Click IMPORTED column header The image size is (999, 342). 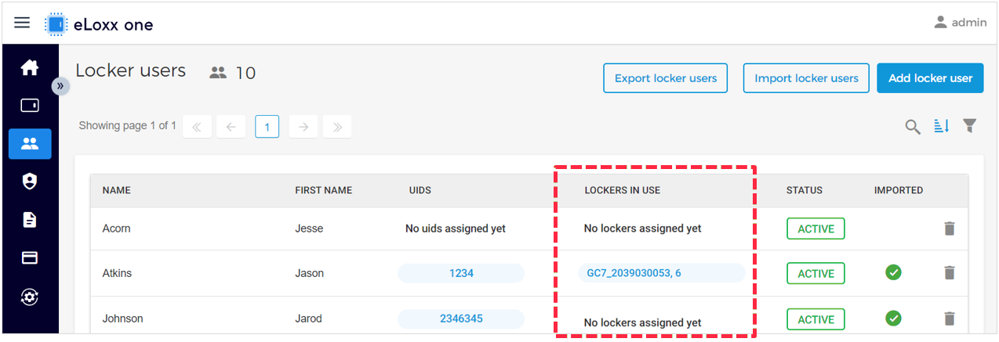(x=899, y=190)
